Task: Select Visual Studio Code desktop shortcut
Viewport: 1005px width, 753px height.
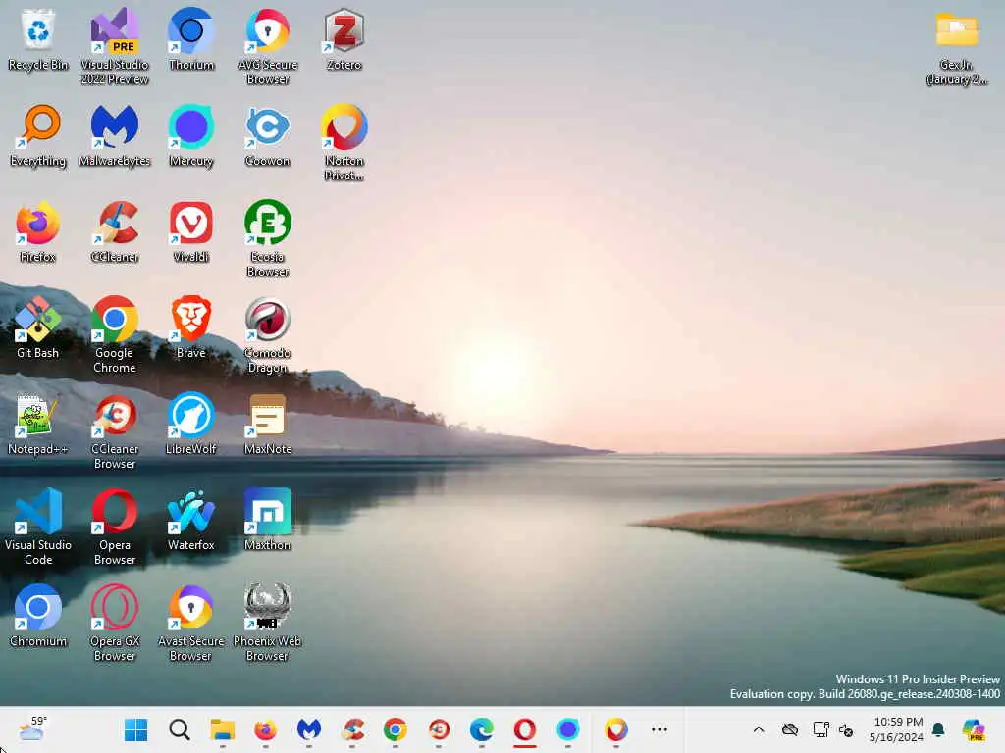Action: 38,527
